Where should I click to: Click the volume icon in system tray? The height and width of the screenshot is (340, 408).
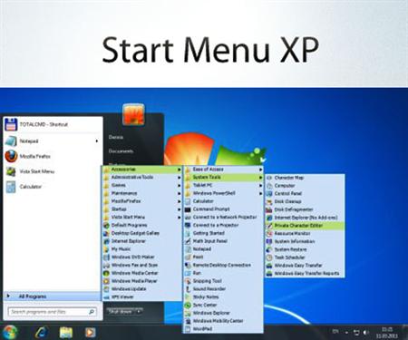(366, 333)
